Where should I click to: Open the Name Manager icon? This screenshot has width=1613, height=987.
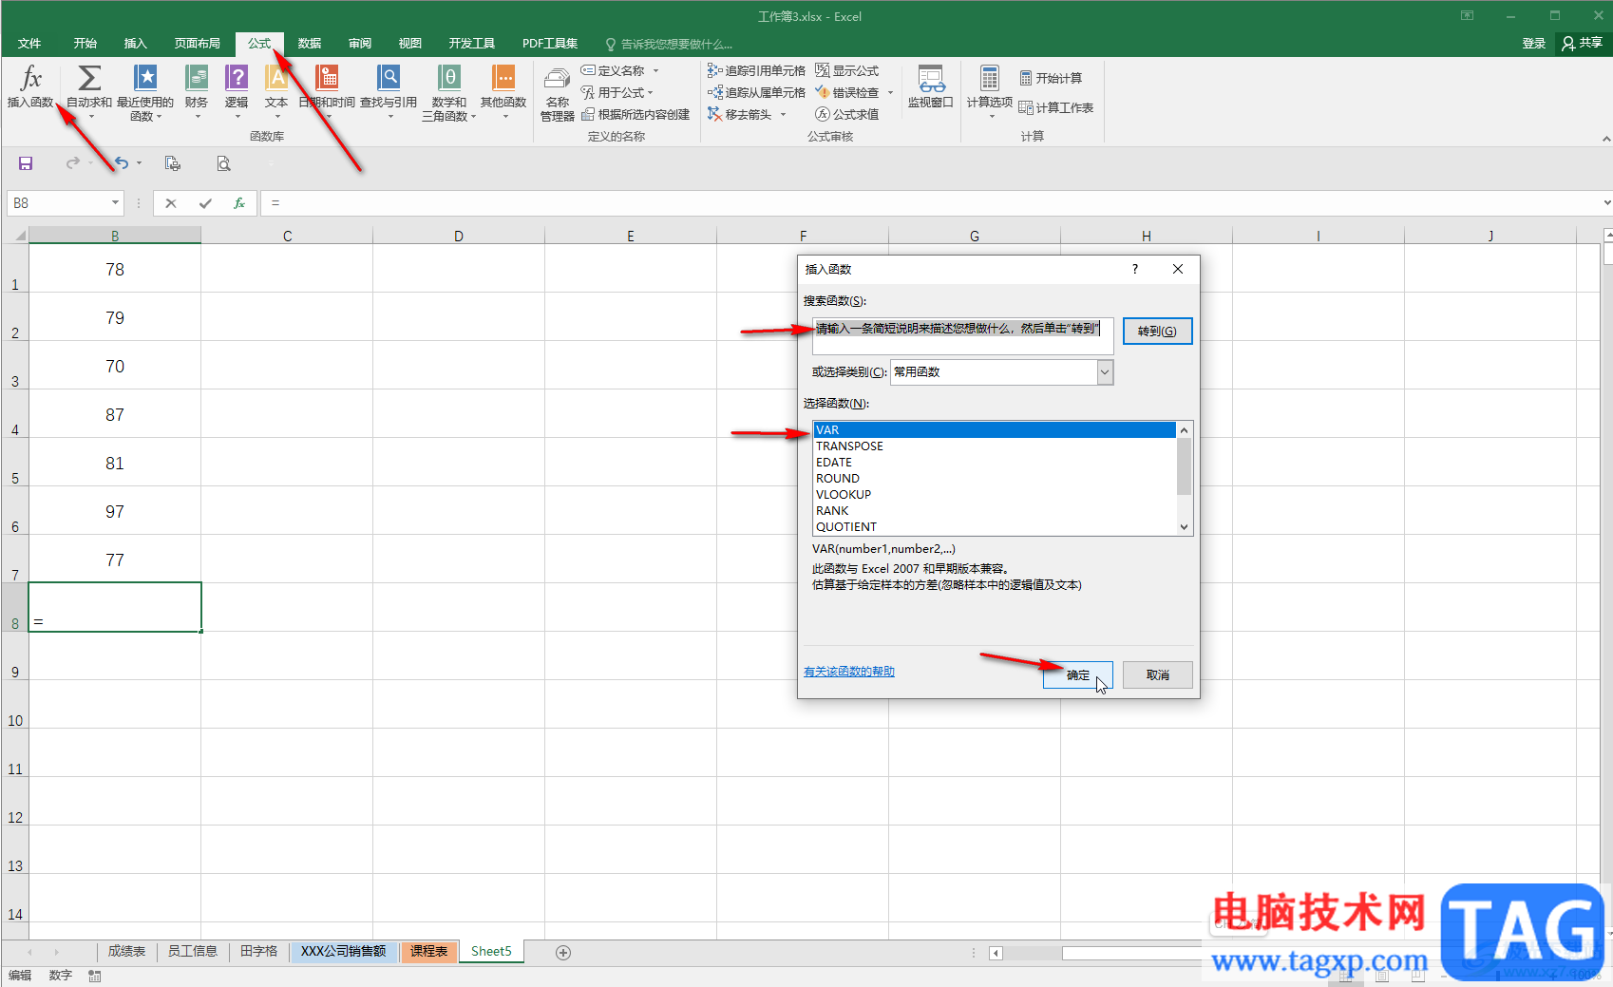558,80
